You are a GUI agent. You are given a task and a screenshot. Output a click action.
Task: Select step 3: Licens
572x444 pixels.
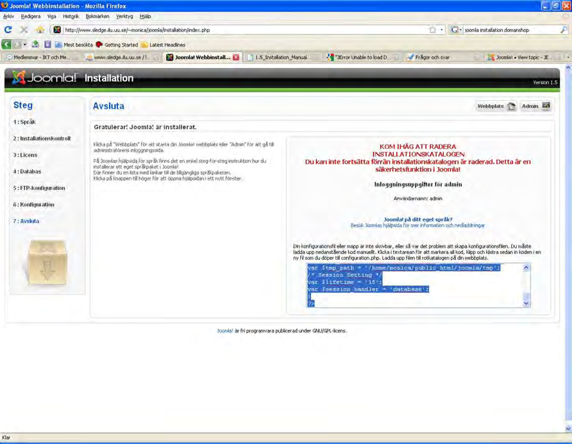[x=25, y=155]
